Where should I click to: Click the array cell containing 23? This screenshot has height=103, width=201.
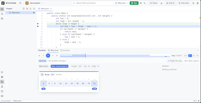pos(72,83)
